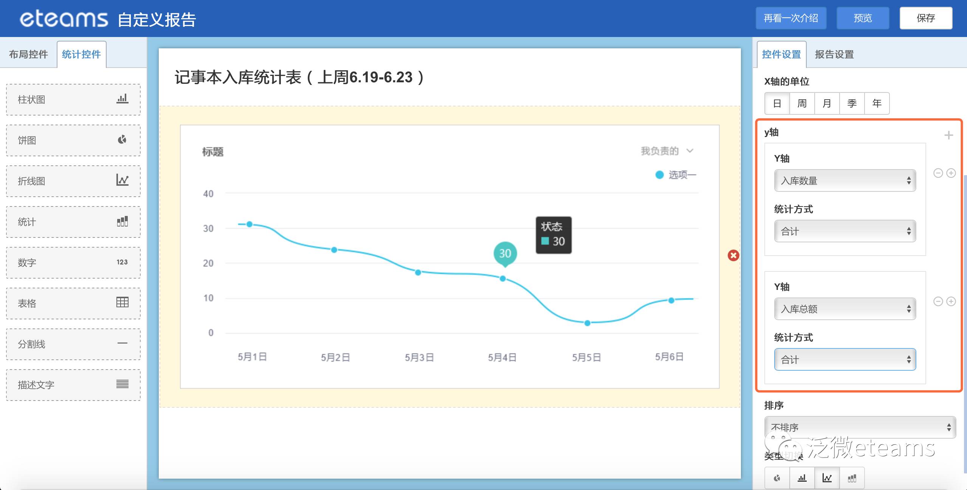Click the 保存 button
This screenshot has width=967, height=490.
(x=926, y=18)
